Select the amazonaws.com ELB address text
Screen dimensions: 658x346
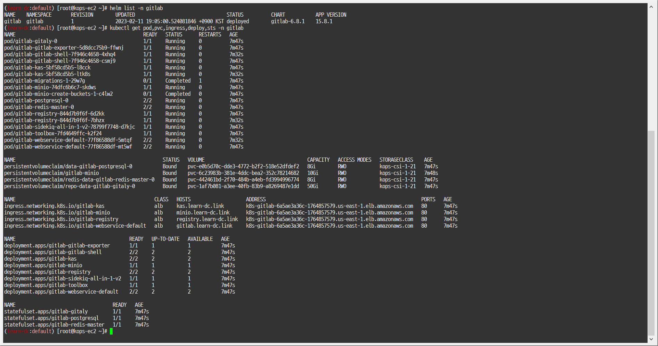330,206
